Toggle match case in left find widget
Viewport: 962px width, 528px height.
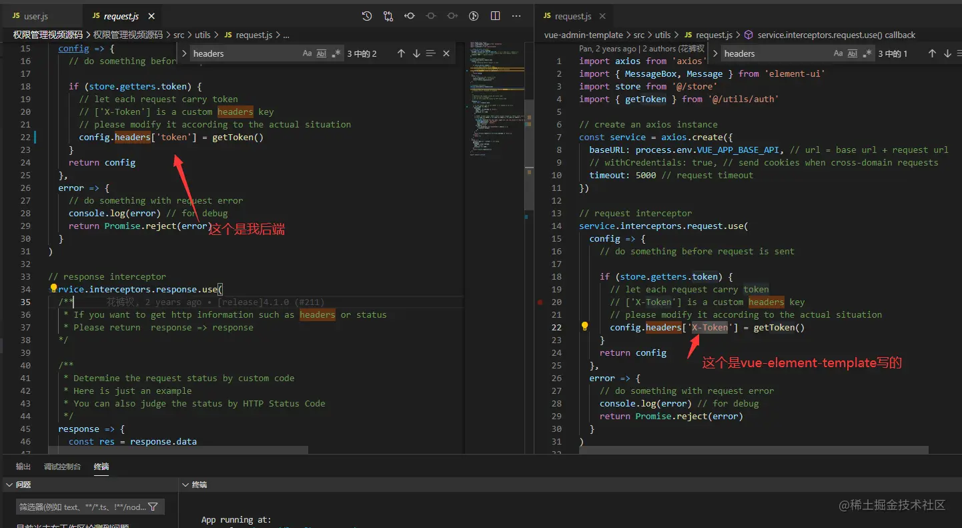coord(307,53)
